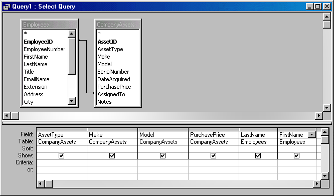Click Sort cell under PurchasePrice column
The height and width of the screenshot is (196, 334).
(x=214, y=148)
